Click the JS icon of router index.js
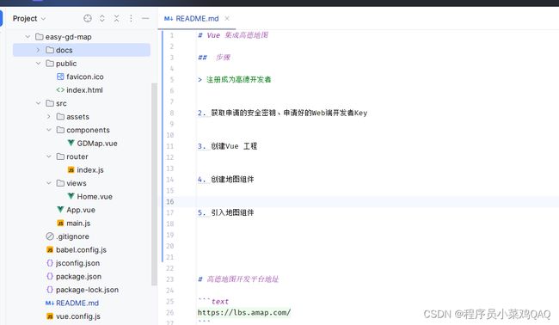 tap(71, 170)
